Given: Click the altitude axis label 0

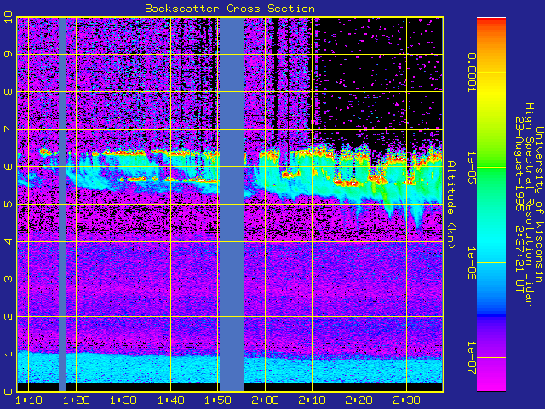Looking at the screenshot, I should tap(8, 391).
